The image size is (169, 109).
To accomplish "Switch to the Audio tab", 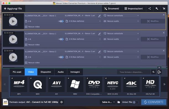I will tap(61, 72).
